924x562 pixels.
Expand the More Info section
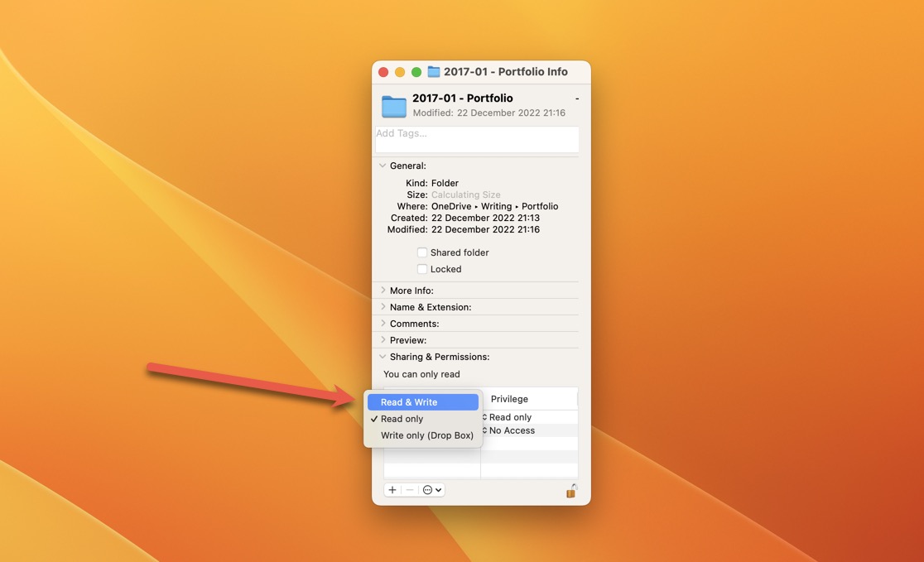[383, 290]
